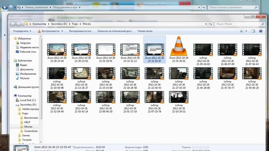Click Воспроизвести with VLC button
Screen dimensions: 269x151
[49, 31]
